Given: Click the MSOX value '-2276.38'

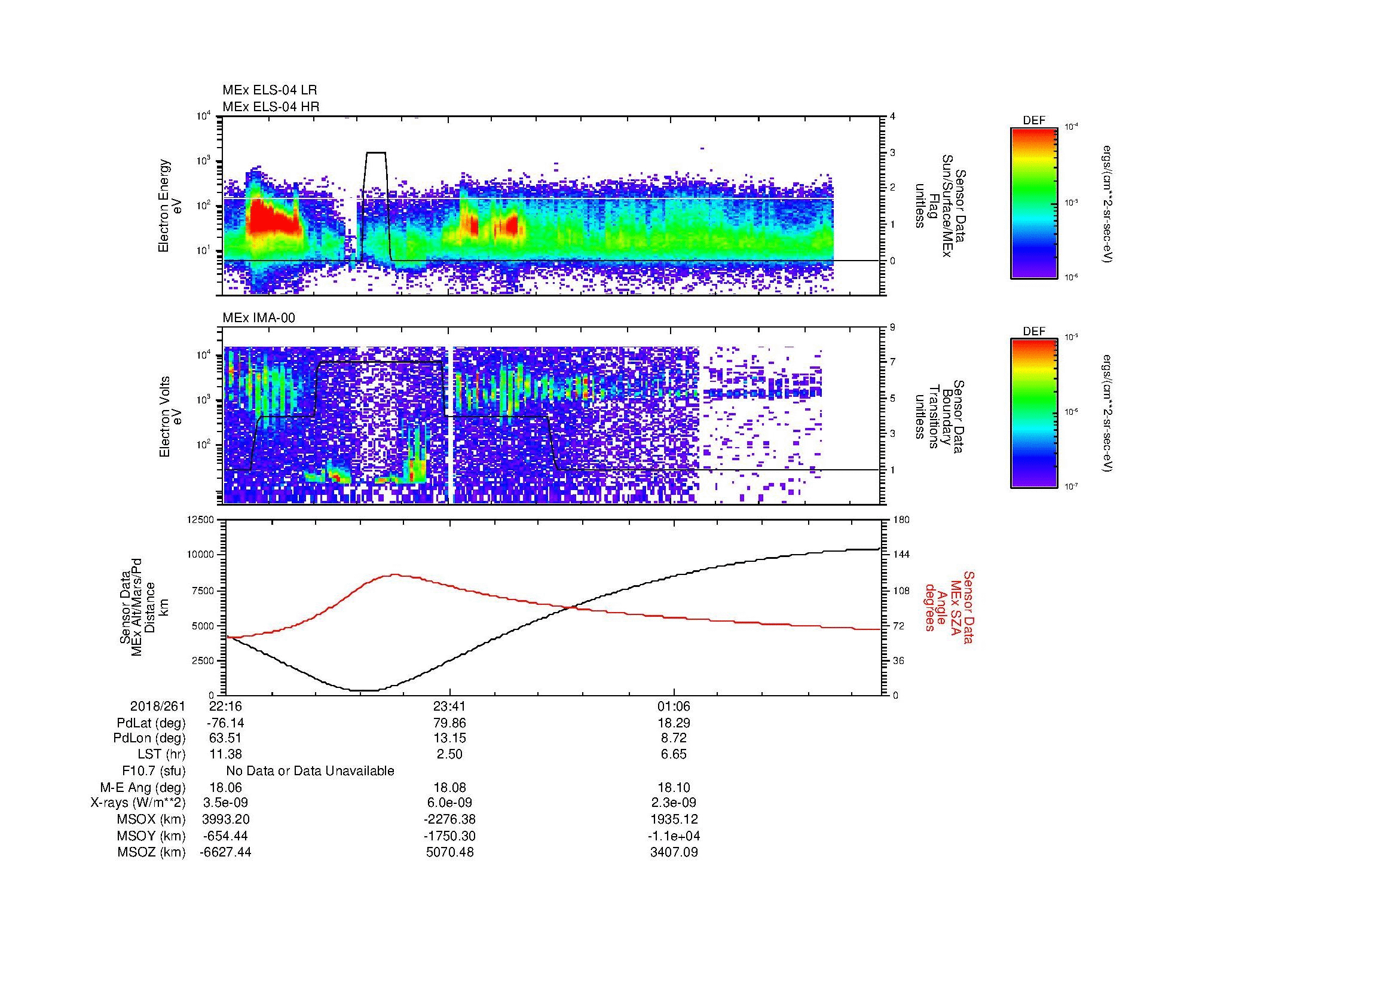Looking at the screenshot, I should [x=450, y=819].
